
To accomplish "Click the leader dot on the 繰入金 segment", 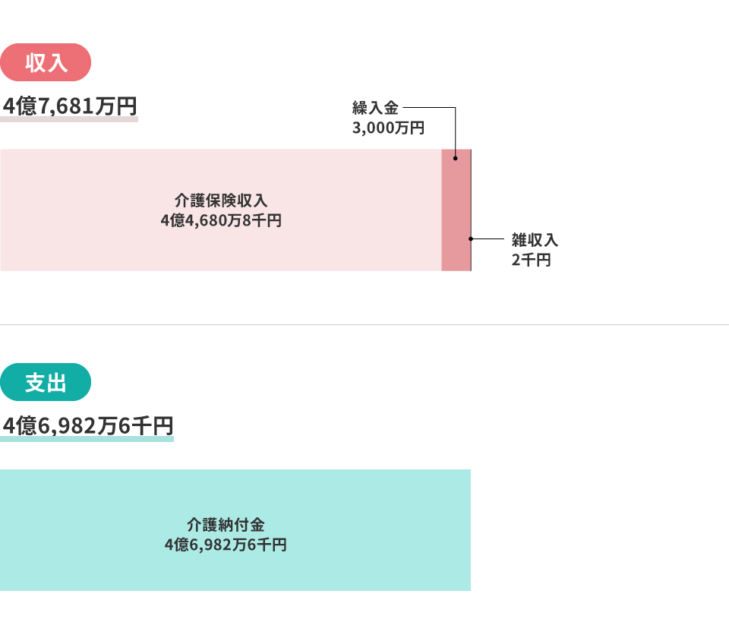I will click(455, 159).
